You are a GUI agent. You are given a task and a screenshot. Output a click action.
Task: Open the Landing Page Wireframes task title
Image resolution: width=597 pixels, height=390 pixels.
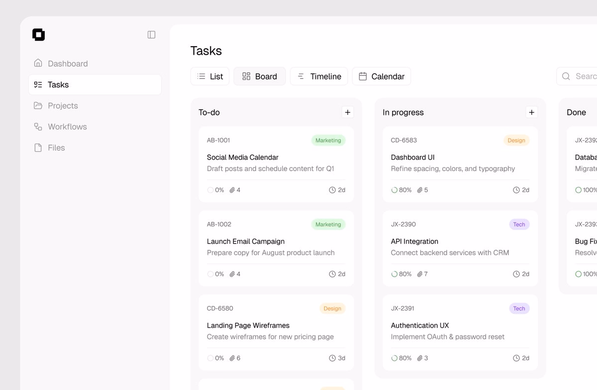(x=248, y=325)
